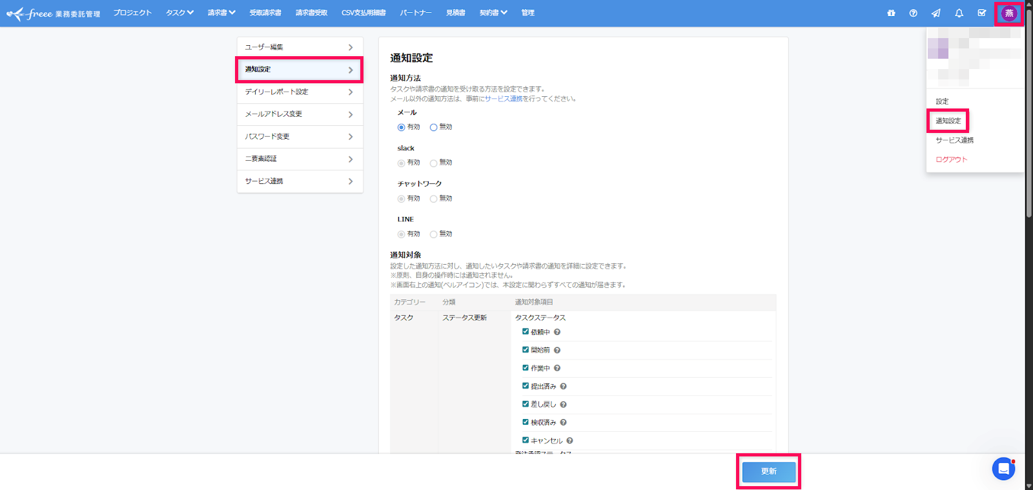Expand the 契約書 dropdown in top navigation
The height and width of the screenshot is (490, 1033).
pyautogui.click(x=493, y=13)
